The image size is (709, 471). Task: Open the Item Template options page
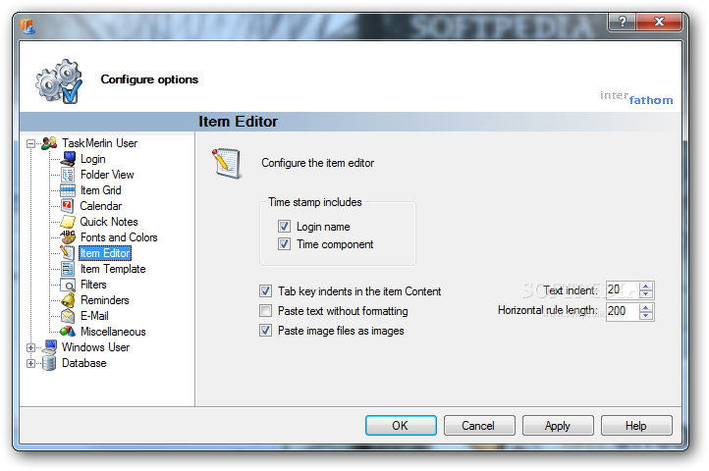pos(113,269)
